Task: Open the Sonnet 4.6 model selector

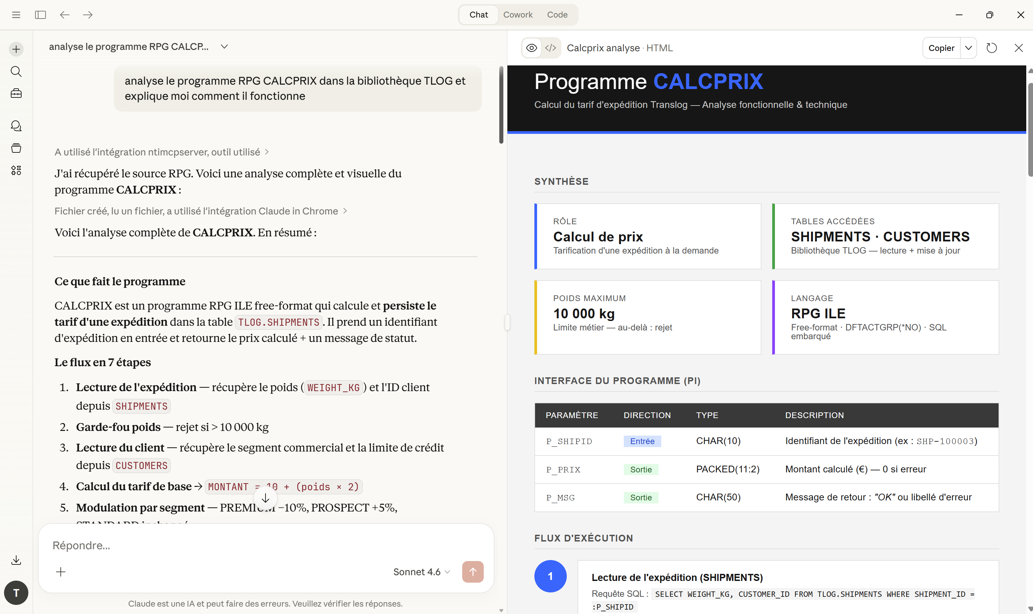Action: click(x=421, y=572)
